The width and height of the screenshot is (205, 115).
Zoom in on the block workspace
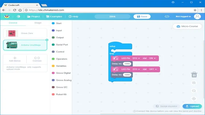coord(194,83)
